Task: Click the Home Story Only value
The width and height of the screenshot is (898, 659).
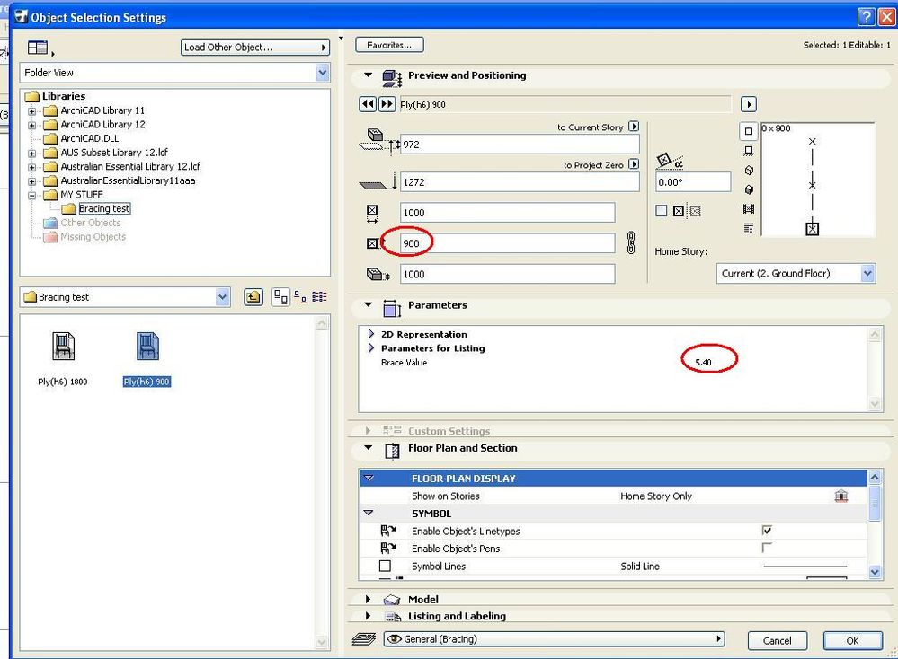Action: point(655,496)
